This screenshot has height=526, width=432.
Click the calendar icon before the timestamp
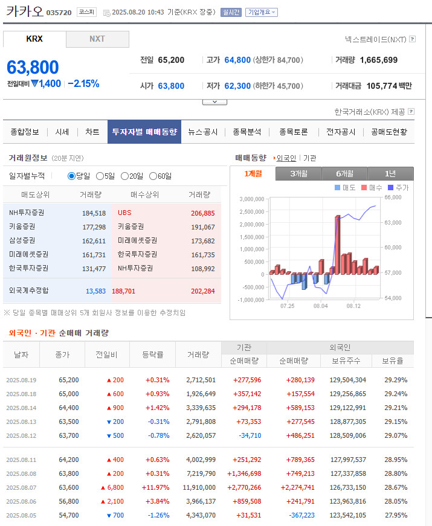coord(106,13)
